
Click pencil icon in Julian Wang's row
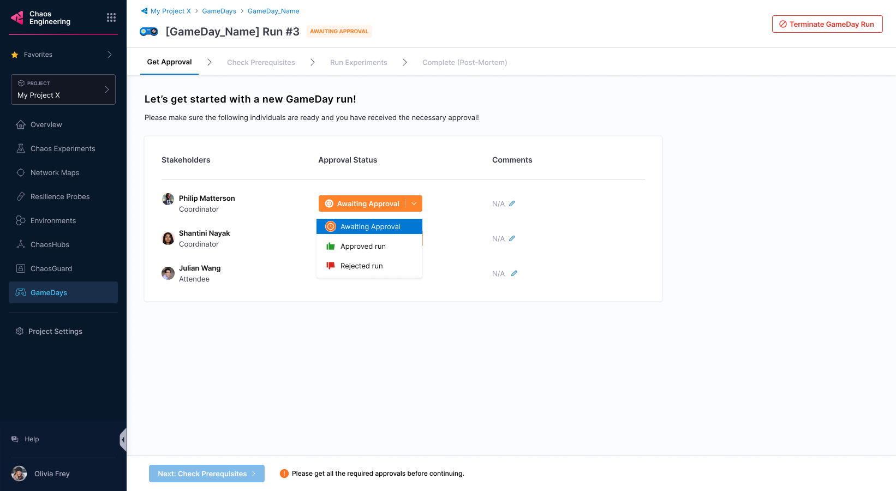pyautogui.click(x=513, y=273)
